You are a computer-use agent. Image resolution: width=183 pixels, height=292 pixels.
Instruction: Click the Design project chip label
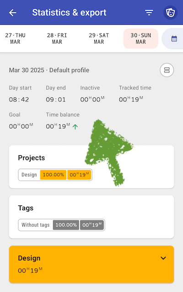tap(29, 174)
